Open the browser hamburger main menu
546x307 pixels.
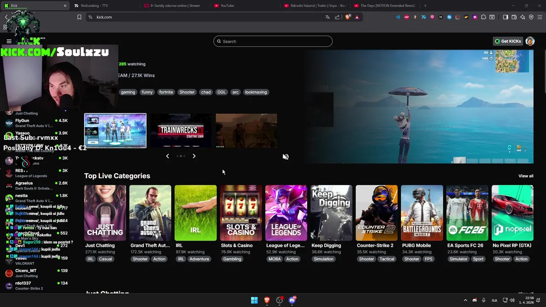click(540, 17)
